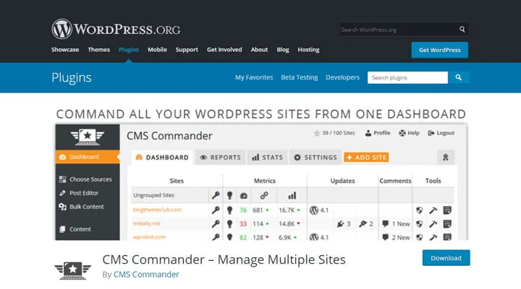Click the key icon in metally.net row
The width and height of the screenshot is (521, 289).
pyautogui.click(x=216, y=224)
